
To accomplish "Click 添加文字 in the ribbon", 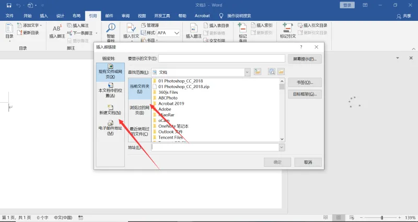I will click(30, 25).
